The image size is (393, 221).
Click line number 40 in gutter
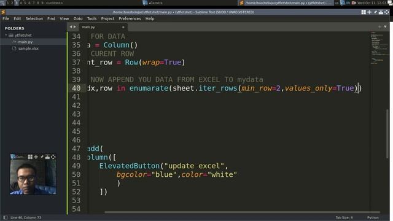76,88
